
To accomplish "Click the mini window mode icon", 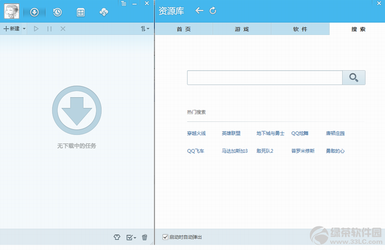I will click(124, 3).
